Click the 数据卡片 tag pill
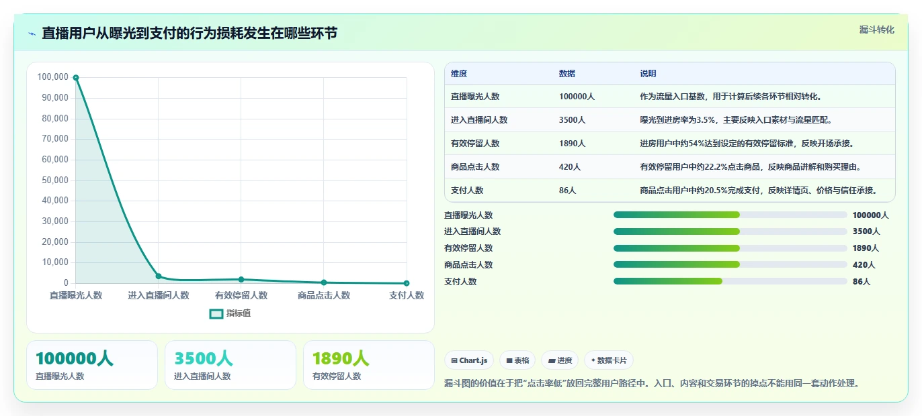922x416 pixels. [609, 360]
